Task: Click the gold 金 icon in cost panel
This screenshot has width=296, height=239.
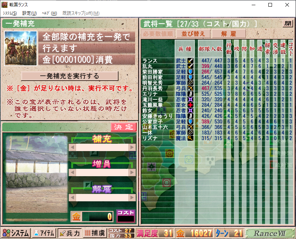Action: click(76, 216)
